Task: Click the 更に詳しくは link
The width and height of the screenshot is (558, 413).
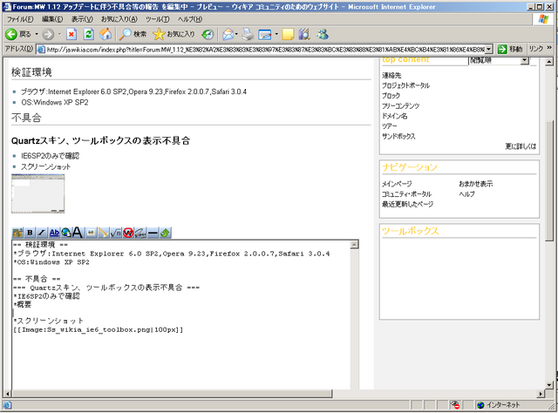Action: (521, 146)
